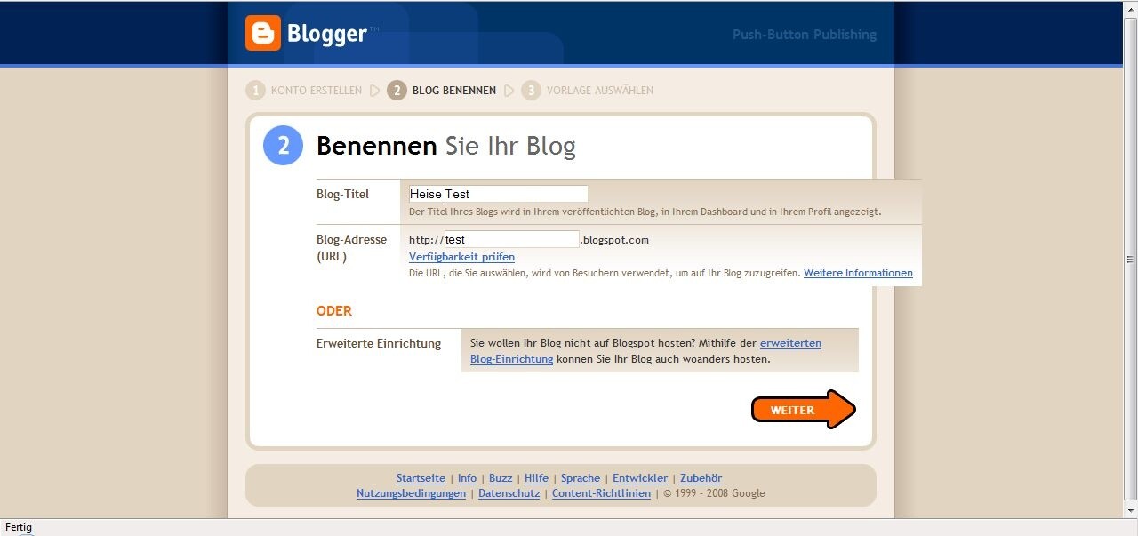Expand chevron before Vorlage auswählen step
This screenshot has width=1138, height=536.
click(x=509, y=90)
